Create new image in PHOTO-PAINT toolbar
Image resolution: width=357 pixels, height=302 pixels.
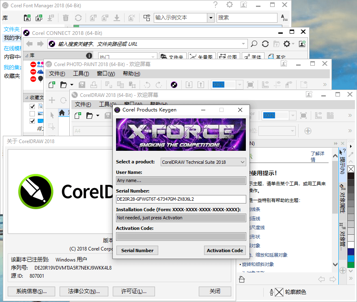coord(52,85)
